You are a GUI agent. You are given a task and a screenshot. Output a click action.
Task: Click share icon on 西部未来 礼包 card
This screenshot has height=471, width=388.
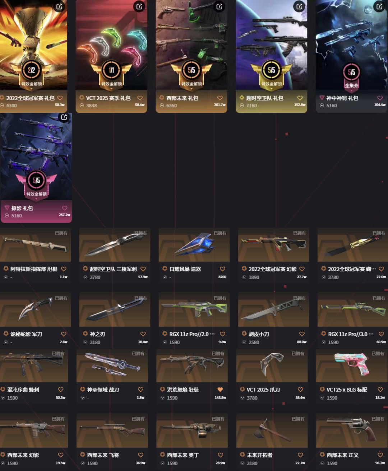tap(220, 6)
